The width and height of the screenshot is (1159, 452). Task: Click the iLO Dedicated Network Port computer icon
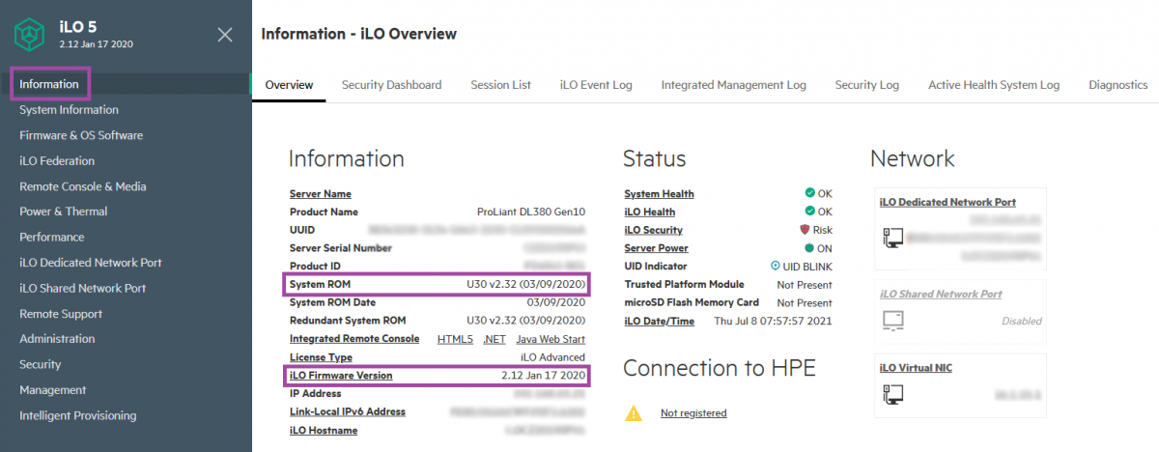pyautogui.click(x=892, y=238)
